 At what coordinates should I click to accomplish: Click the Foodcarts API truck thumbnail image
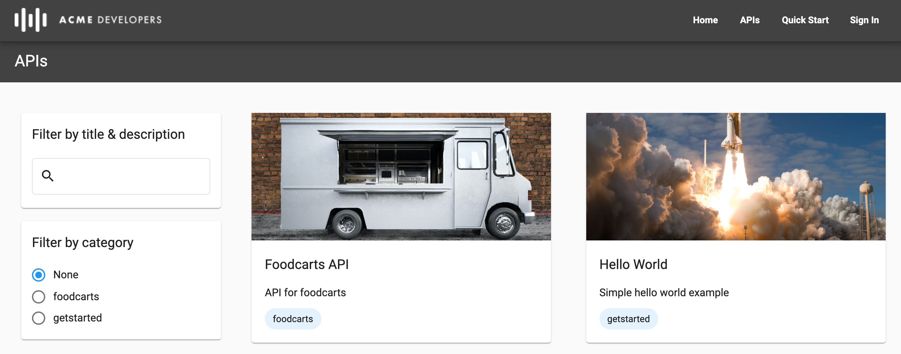click(401, 176)
